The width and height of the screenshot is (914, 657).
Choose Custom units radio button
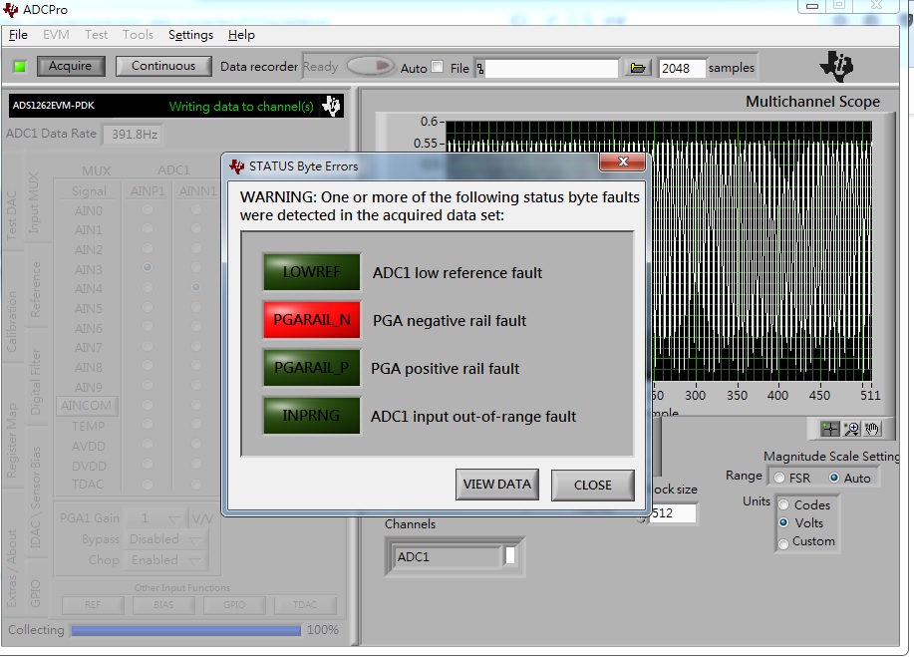(784, 542)
